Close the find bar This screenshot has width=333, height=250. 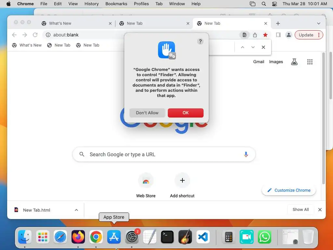(x=263, y=47)
